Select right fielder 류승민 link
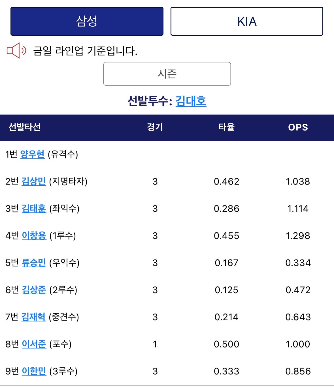This screenshot has width=334, height=388. [x=34, y=263]
